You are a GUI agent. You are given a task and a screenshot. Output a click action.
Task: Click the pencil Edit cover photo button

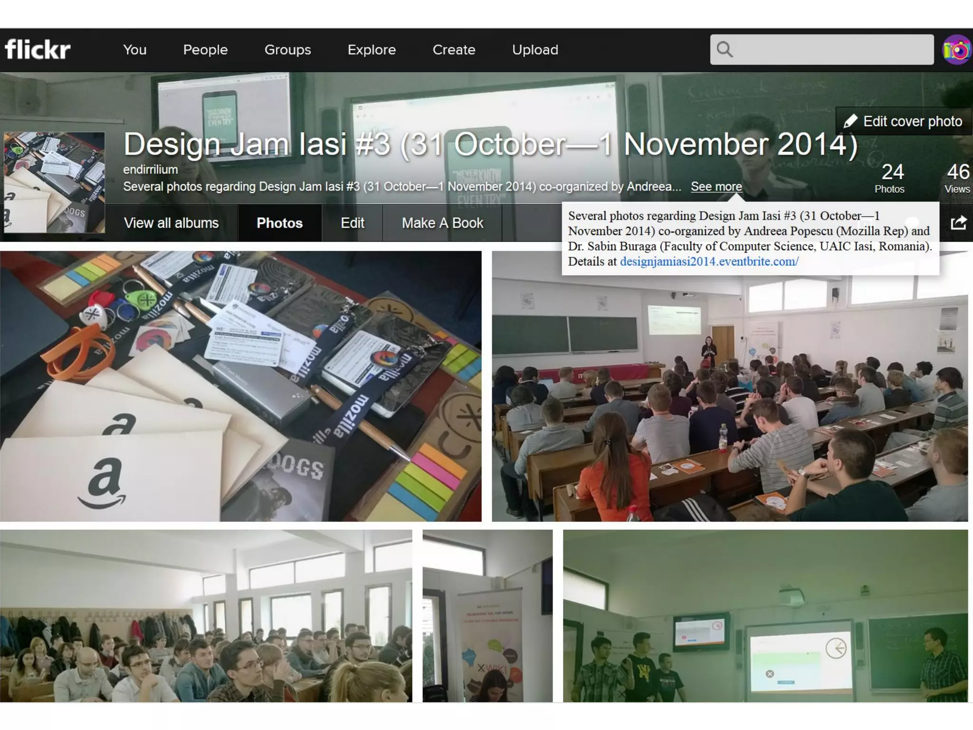click(903, 122)
